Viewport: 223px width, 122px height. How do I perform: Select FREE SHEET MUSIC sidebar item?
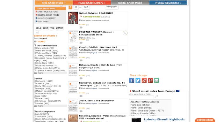(50, 9)
